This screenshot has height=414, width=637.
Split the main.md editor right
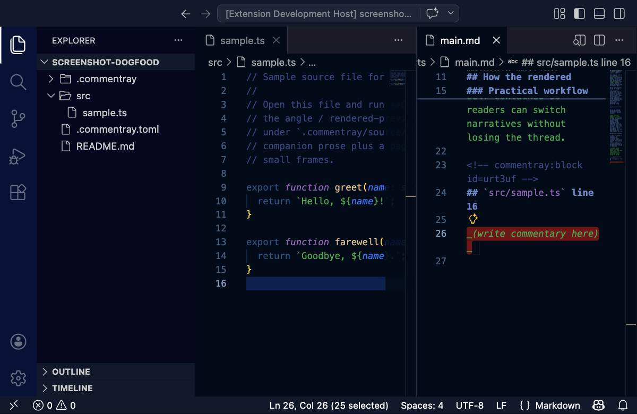point(599,40)
